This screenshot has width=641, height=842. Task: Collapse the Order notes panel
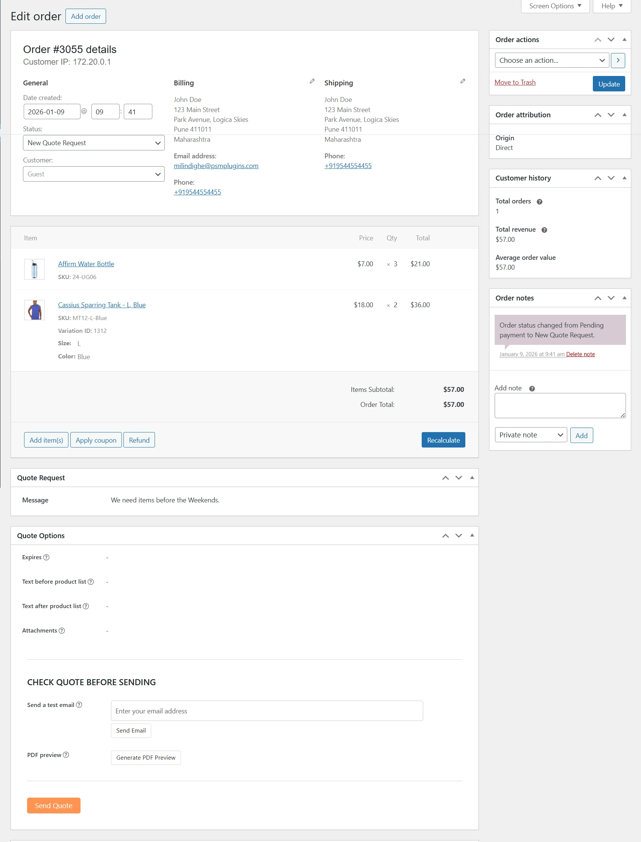tap(624, 298)
